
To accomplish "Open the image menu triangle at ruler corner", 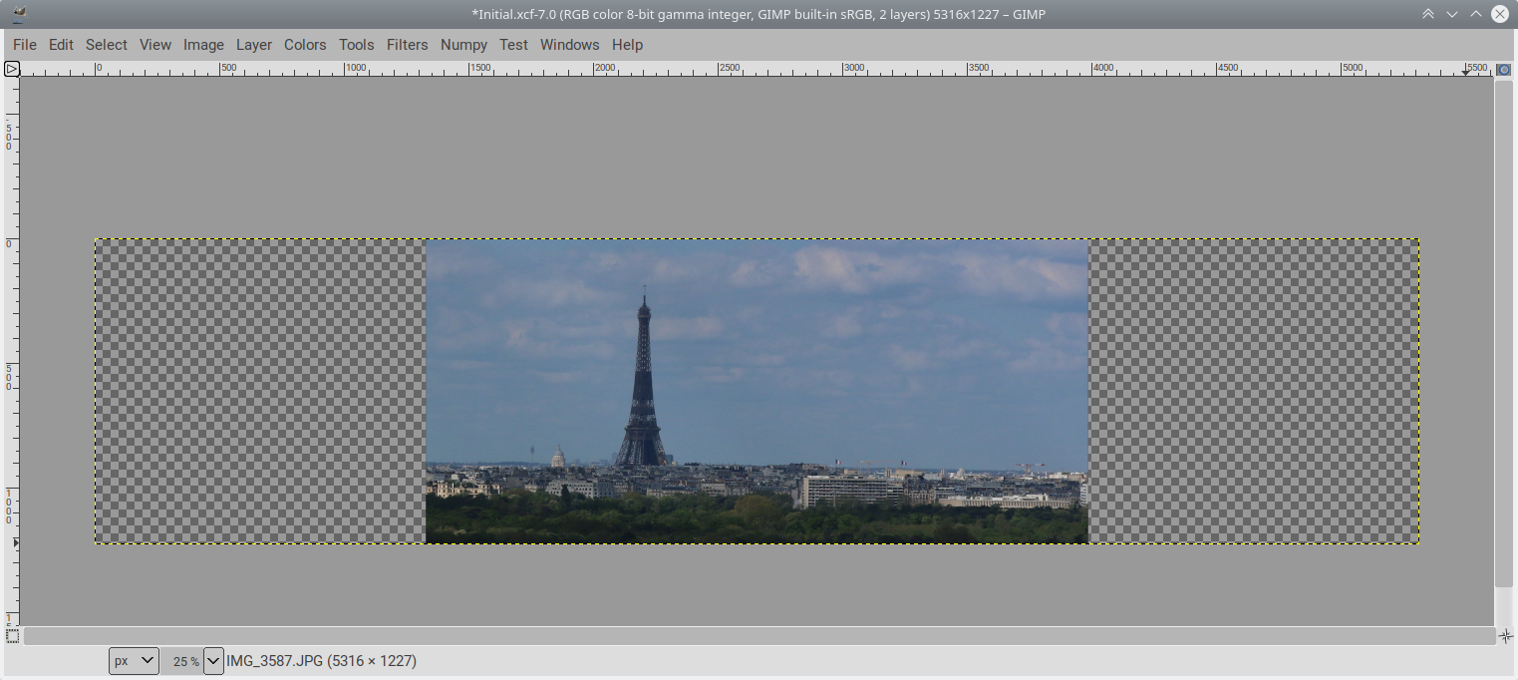I will click(x=12, y=69).
